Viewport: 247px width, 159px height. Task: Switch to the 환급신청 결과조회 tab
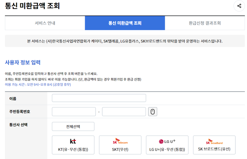pos(204,23)
